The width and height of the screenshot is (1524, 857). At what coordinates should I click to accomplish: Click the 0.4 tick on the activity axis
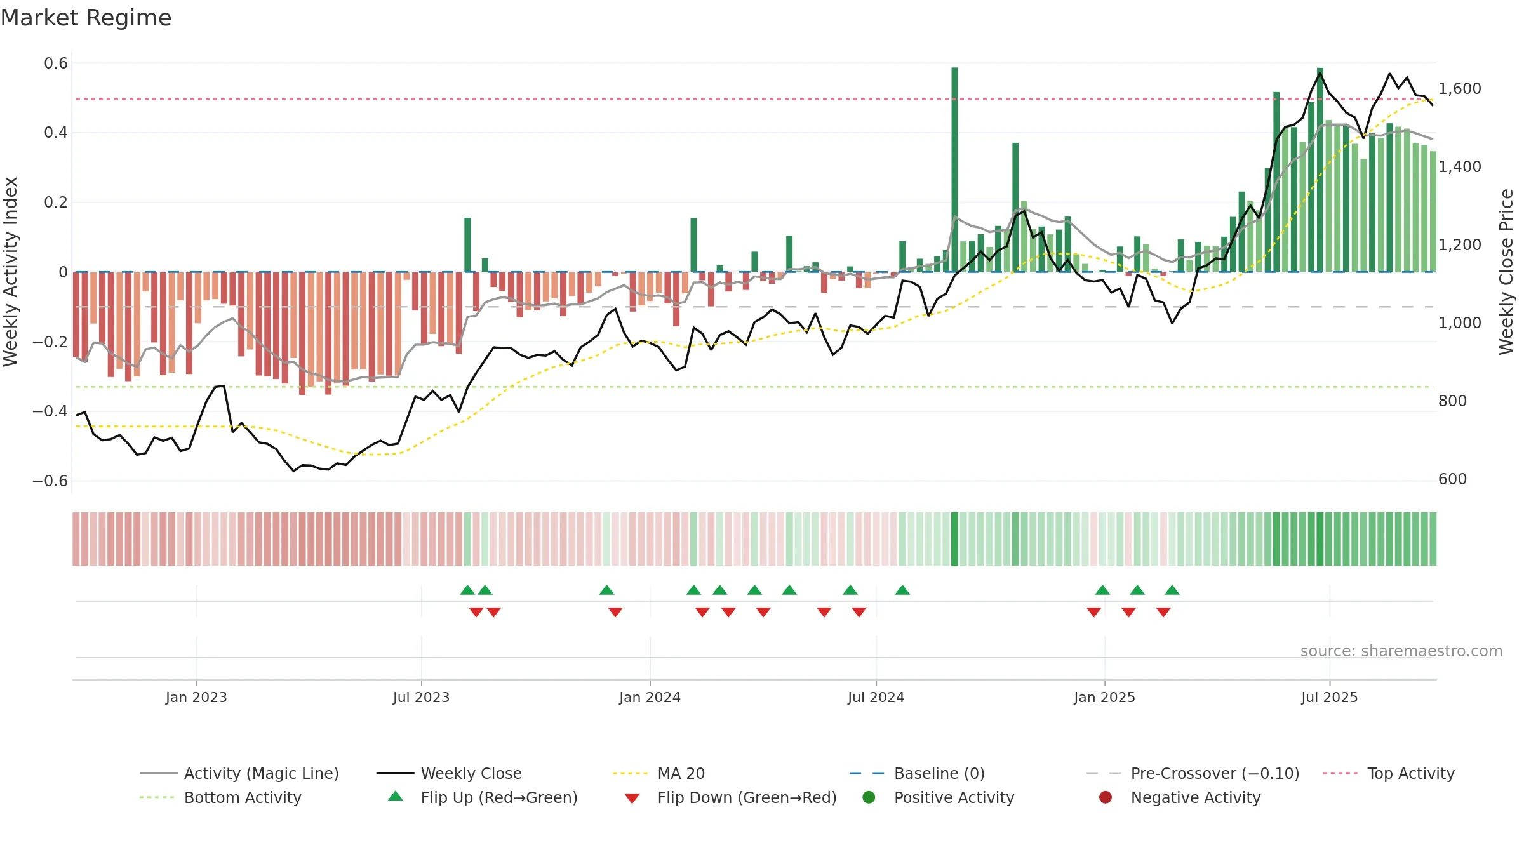(56, 133)
